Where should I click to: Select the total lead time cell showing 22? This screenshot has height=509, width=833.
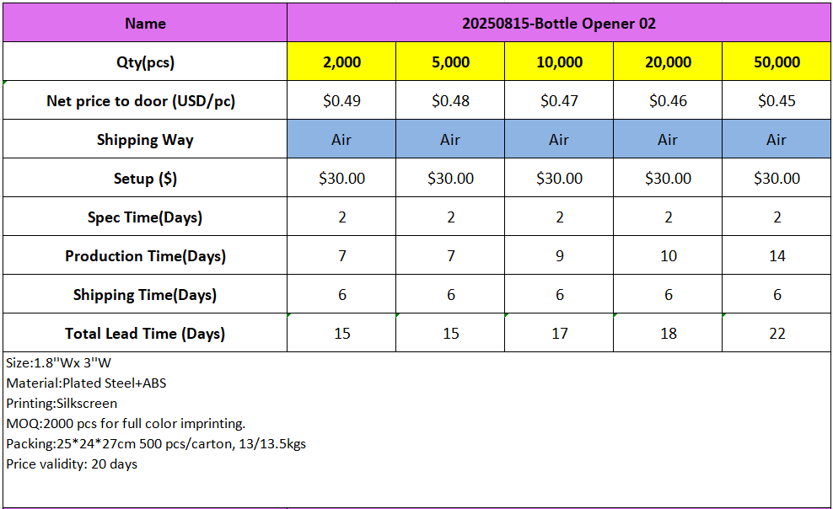777,334
